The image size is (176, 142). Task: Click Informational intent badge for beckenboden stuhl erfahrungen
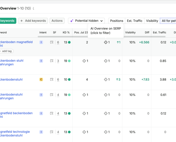click(41, 61)
